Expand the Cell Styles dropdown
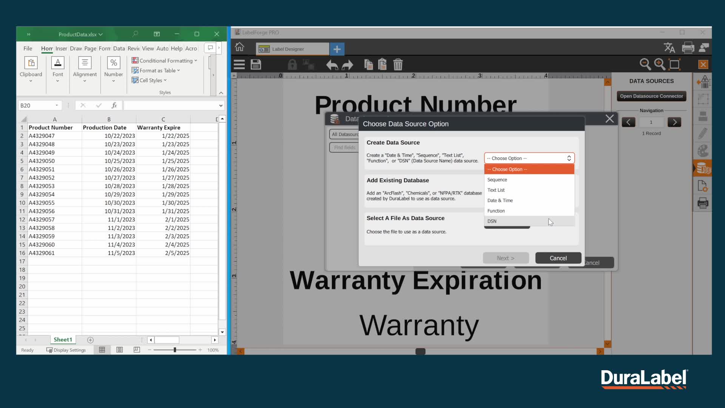Screen dimensions: 725x408 tap(165, 80)
